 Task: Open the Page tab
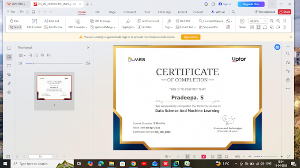(112, 12)
